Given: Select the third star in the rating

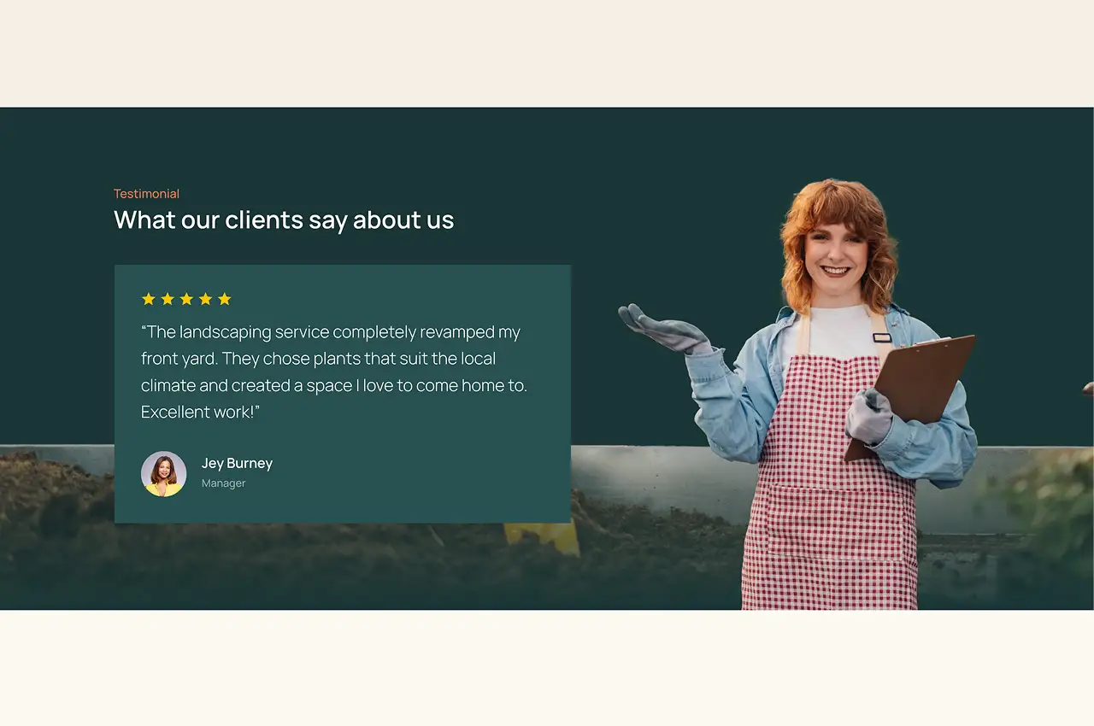Looking at the screenshot, I should click(186, 299).
